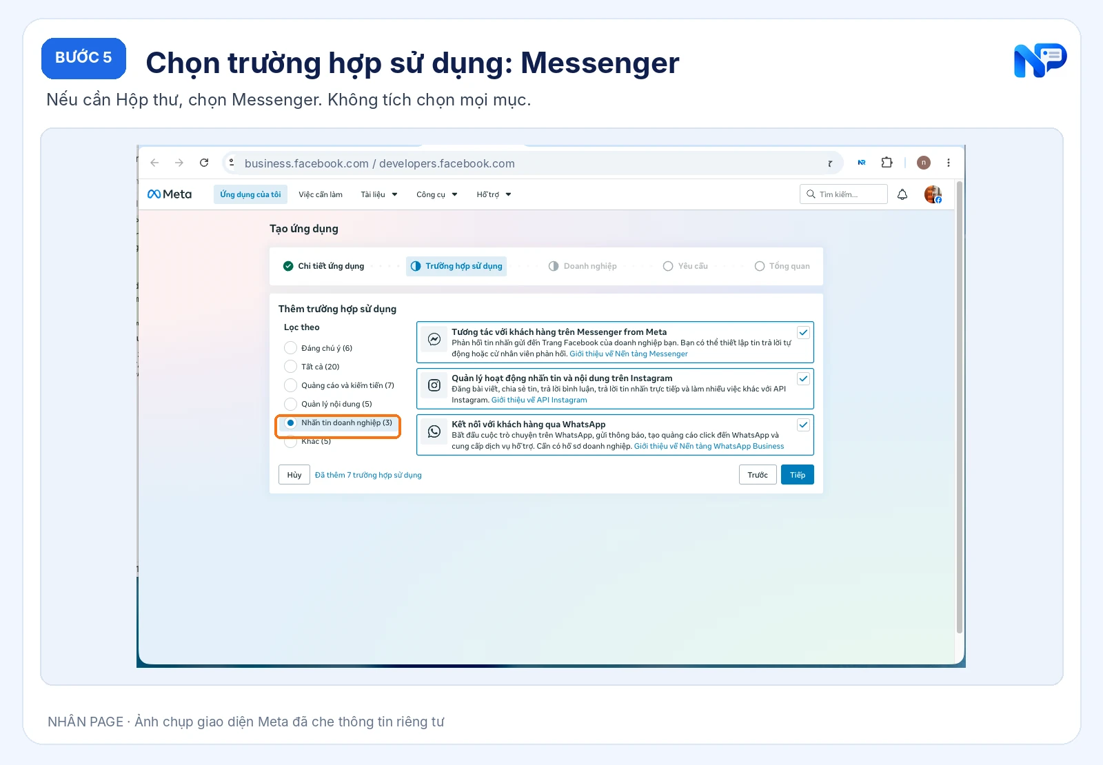
Task: Open the browser three-dot menu
Action: pos(949,163)
